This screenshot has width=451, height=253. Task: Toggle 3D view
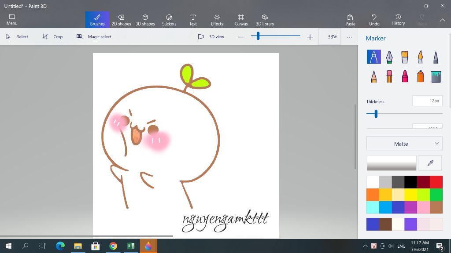pyautogui.click(x=211, y=37)
